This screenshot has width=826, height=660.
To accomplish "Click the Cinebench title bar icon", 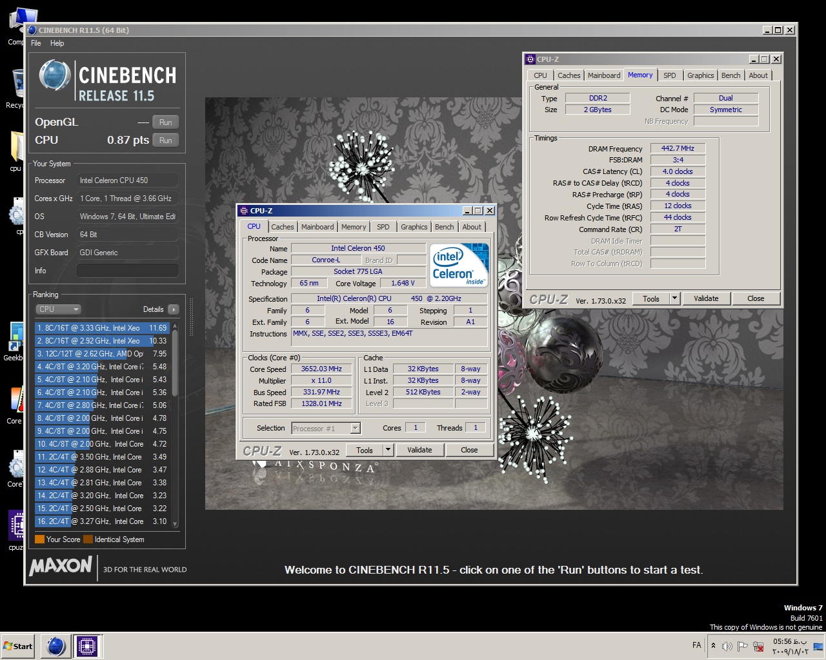I will click(x=32, y=30).
